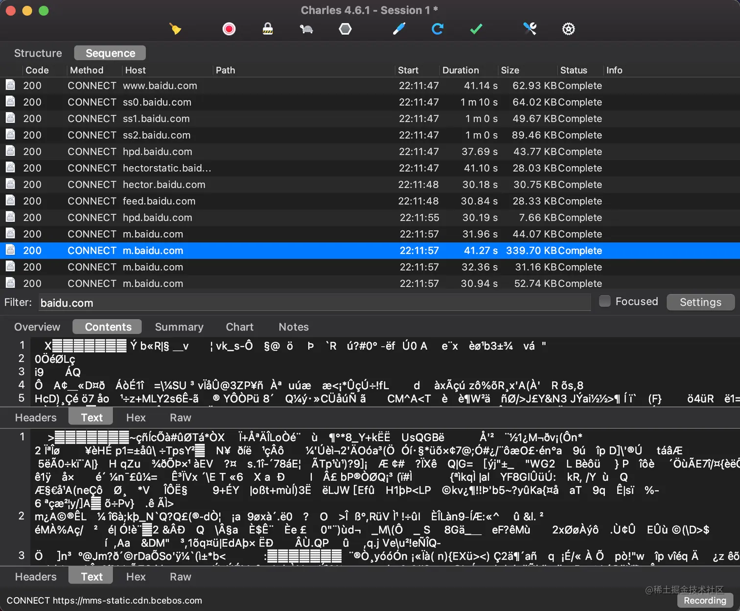Open the Chart tab
740x611 pixels.
tap(240, 327)
